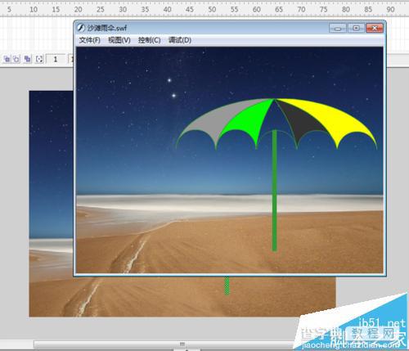Click the green umbrella pole in the preview
This screenshot has width=409, height=351.
tap(275, 191)
